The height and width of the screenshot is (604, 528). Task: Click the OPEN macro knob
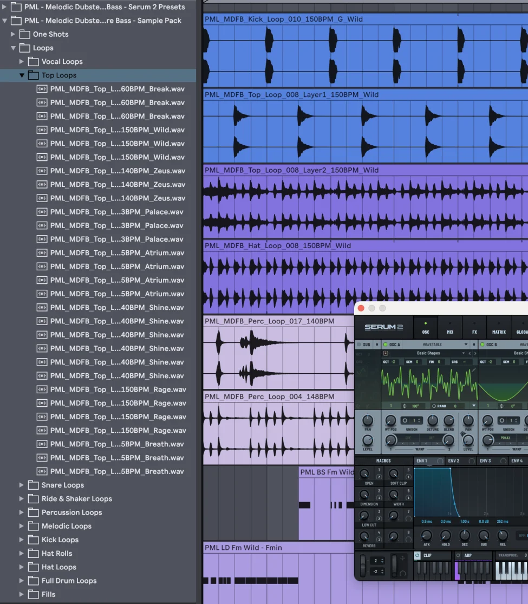pyautogui.click(x=364, y=473)
